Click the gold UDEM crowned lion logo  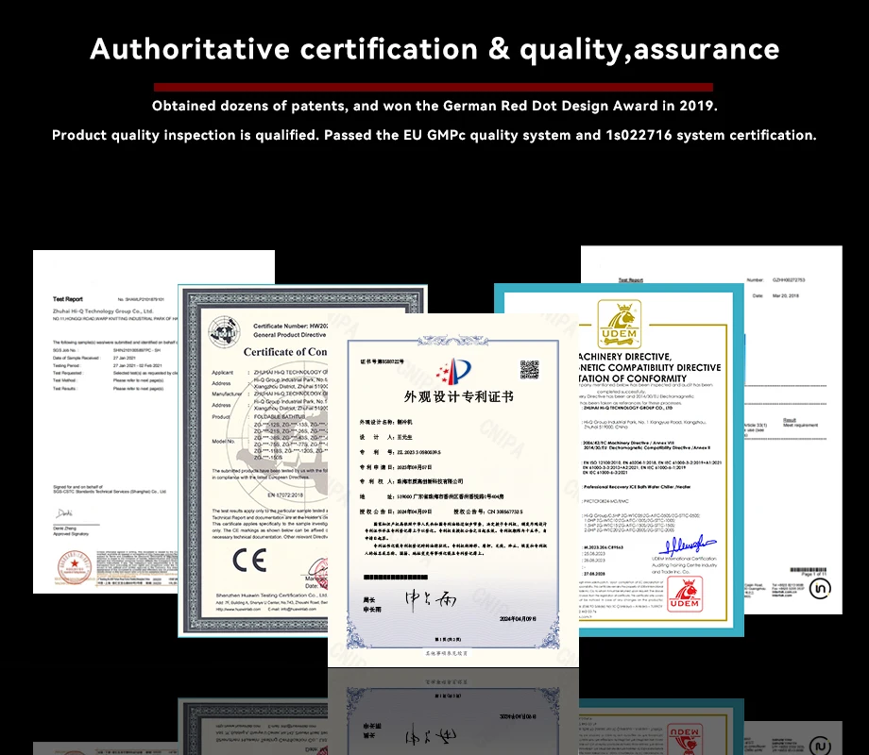[620, 325]
